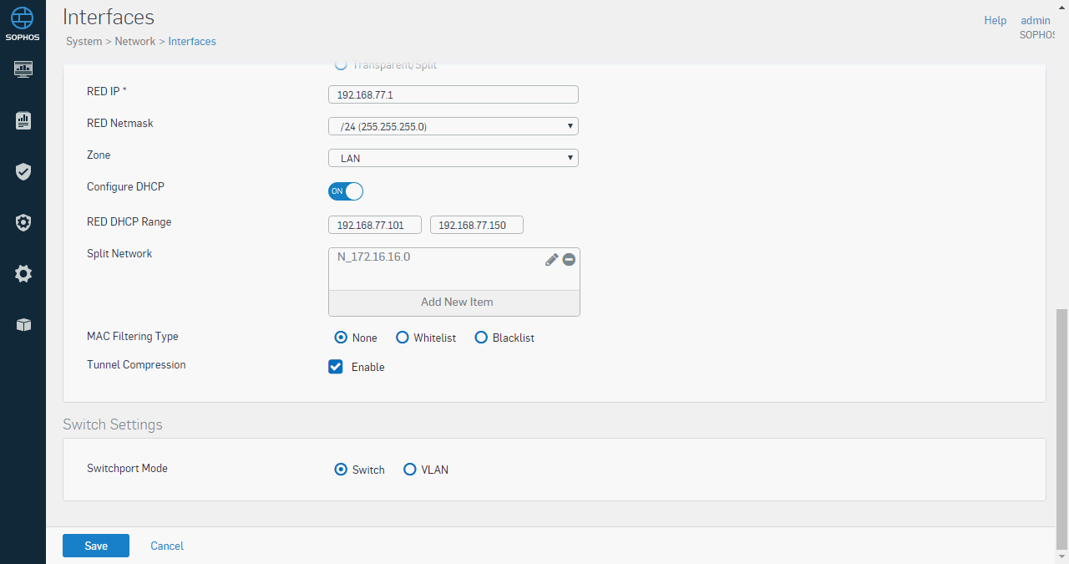The image size is (1069, 564).
Task: Open the hexagon shield configure icon
Action: tap(23, 222)
